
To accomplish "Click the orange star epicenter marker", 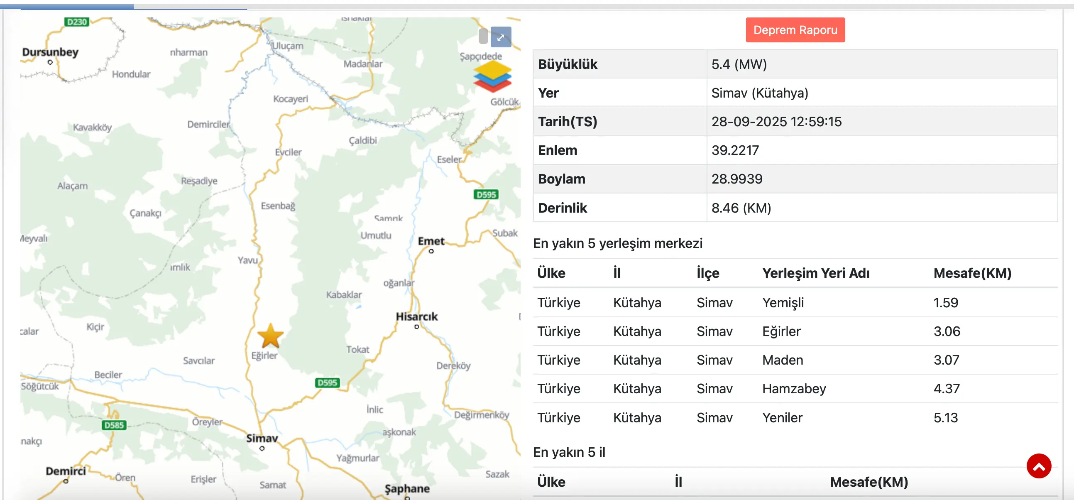I will (270, 336).
